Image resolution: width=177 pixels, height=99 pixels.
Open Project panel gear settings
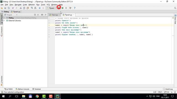pos(42,15)
